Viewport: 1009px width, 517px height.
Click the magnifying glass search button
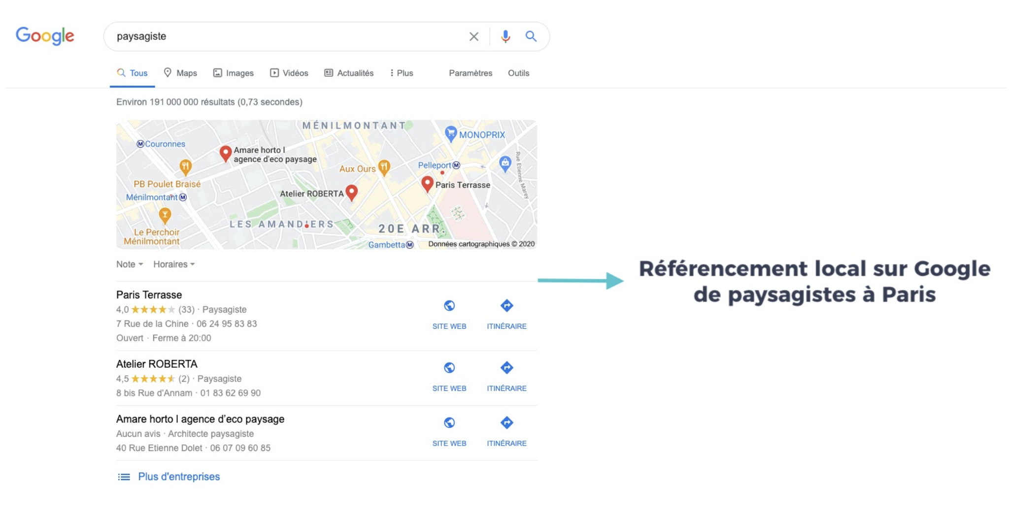coord(531,36)
